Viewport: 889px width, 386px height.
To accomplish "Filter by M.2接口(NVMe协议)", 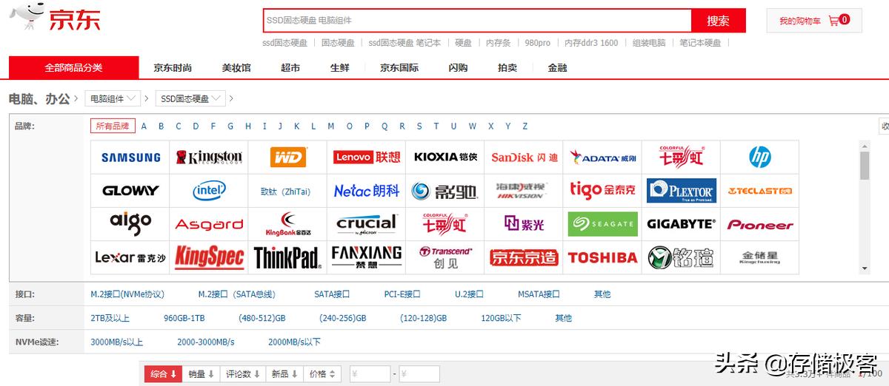I will tap(127, 294).
